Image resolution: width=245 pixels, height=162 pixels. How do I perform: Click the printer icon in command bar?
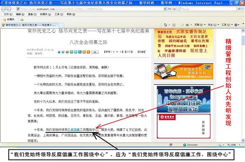pyautogui.click(x=187, y=25)
